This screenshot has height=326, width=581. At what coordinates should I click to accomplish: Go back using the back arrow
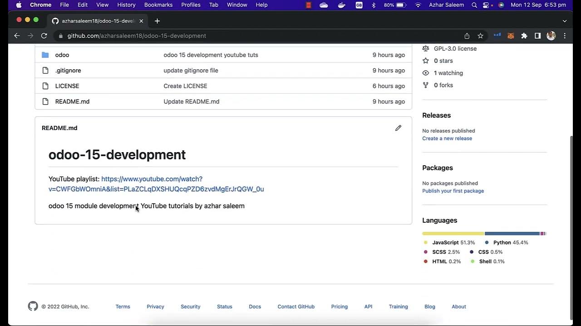pyautogui.click(x=17, y=36)
